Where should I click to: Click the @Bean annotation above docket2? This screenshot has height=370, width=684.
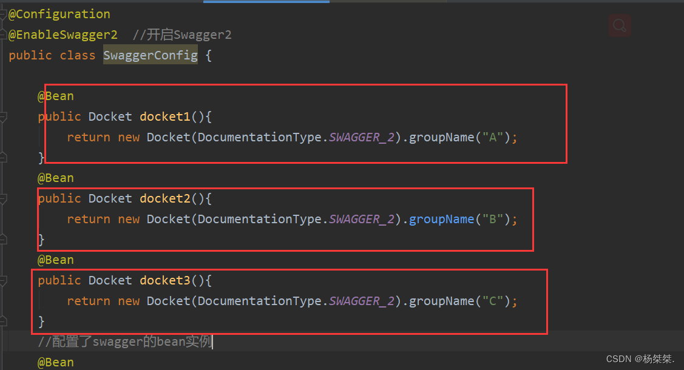(x=56, y=178)
